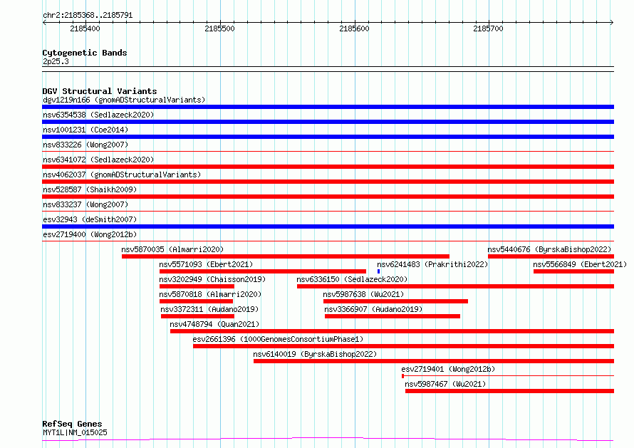Open the nsv6336150 (Sedlazeck2020) label
Image resolution: width=634 pixels, height=448 pixels.
coord(352,279)
